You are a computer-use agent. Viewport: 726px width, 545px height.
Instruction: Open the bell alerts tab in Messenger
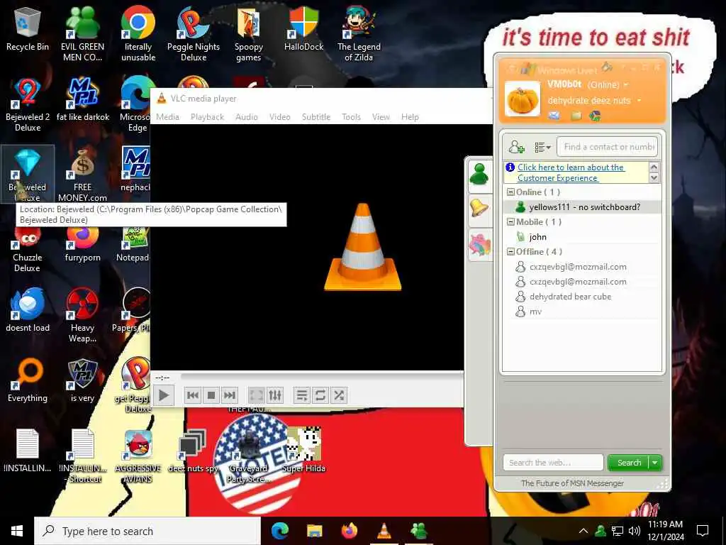click(x=479, y=208)
